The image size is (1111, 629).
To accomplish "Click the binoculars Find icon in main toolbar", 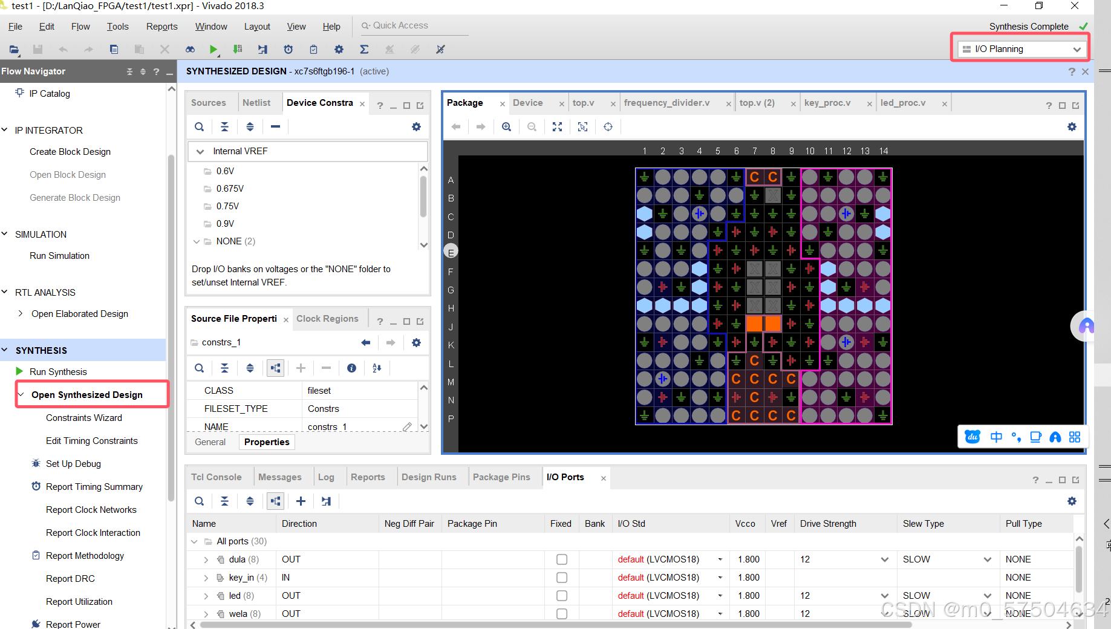I will pos(190,50).
